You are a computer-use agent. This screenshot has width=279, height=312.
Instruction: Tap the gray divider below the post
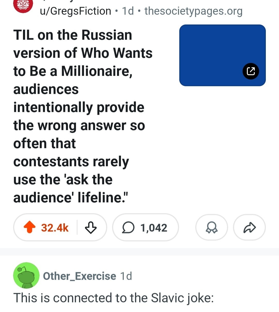(x=139, y=252)
